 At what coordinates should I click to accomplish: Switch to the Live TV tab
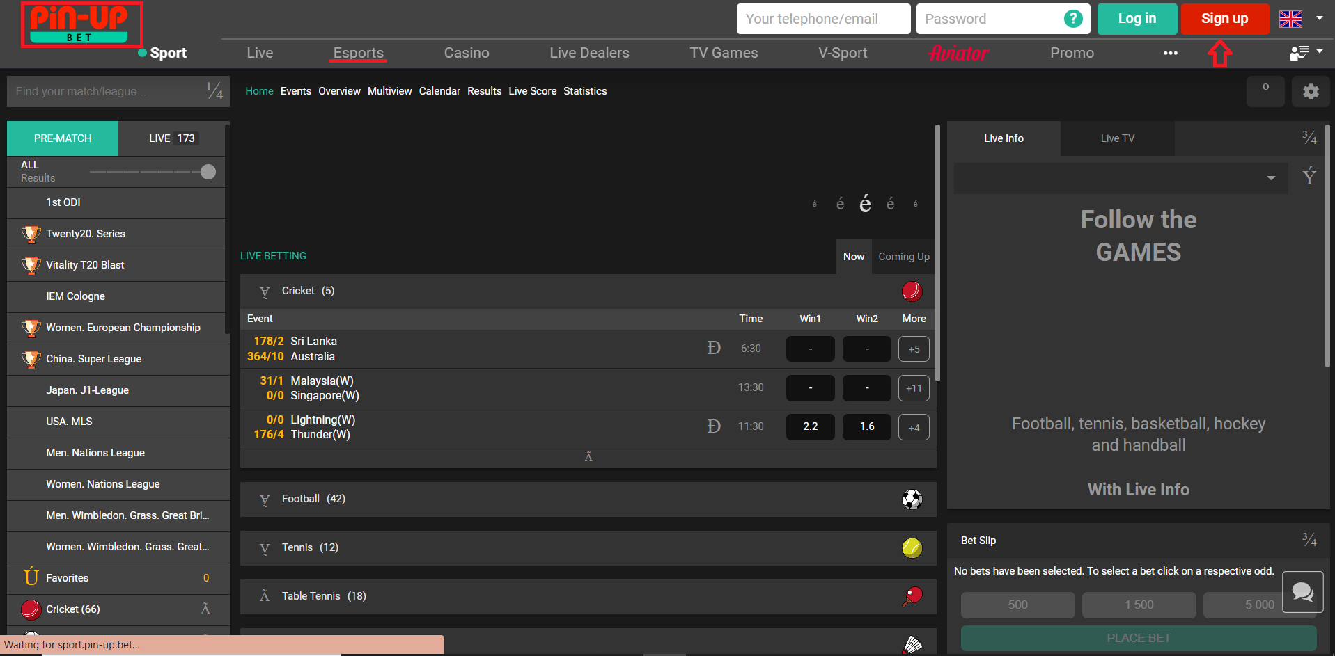tap(1117, 138)
